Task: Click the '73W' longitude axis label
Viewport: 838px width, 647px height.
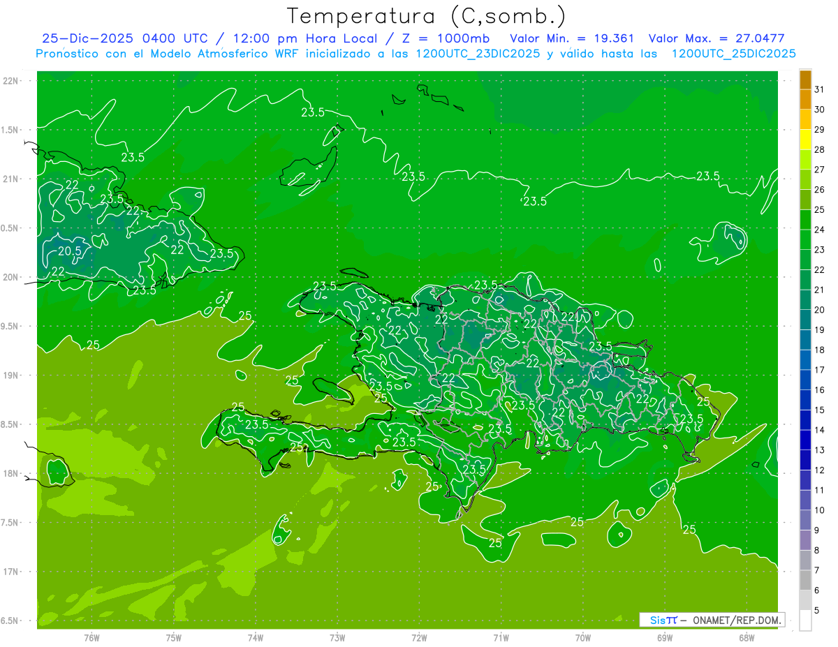Action: coord(337,637)
